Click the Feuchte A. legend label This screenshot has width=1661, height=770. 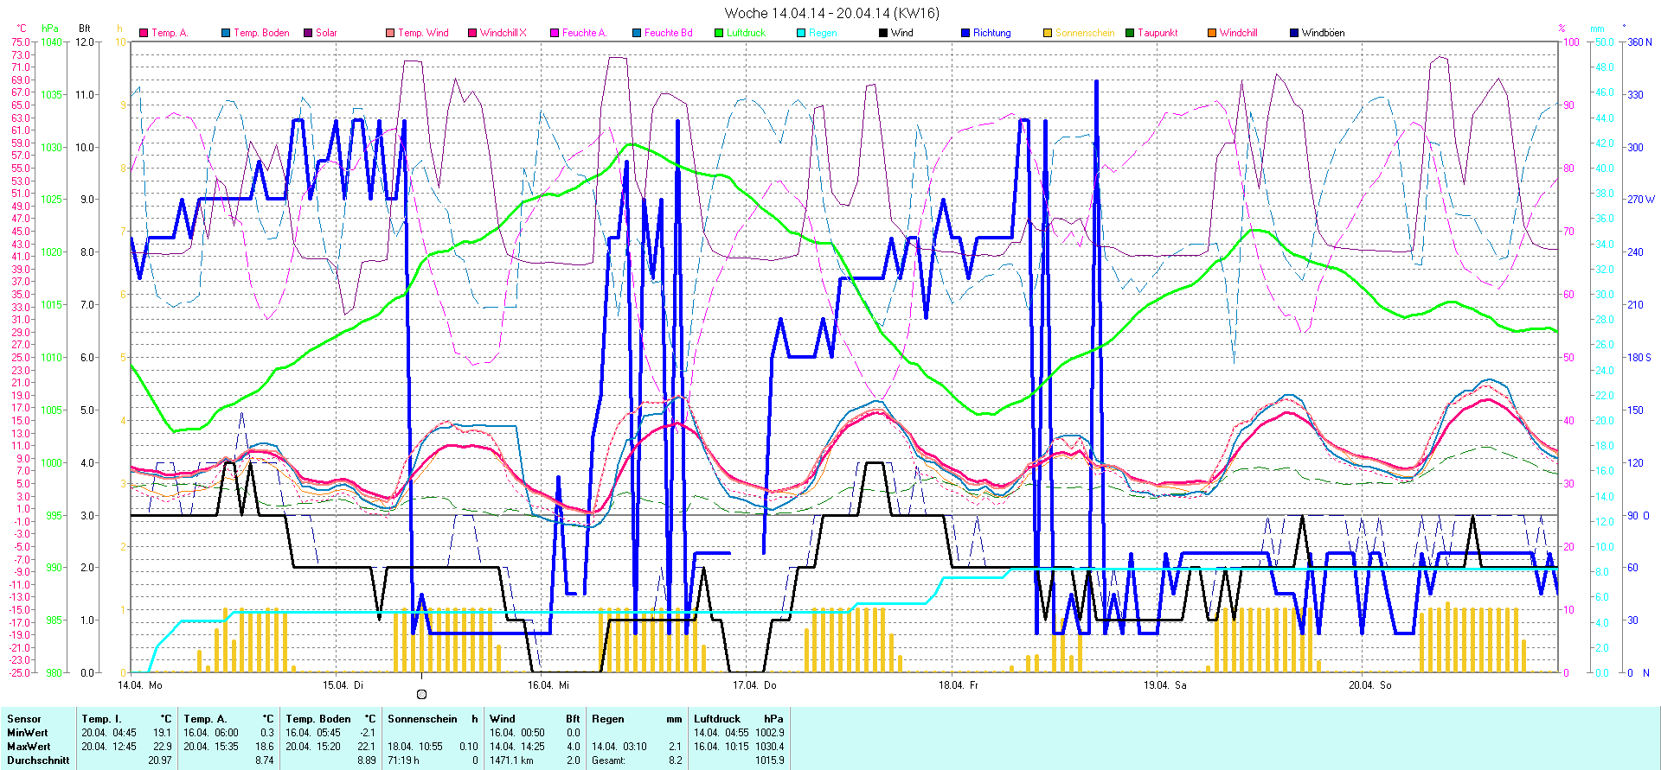584,33
